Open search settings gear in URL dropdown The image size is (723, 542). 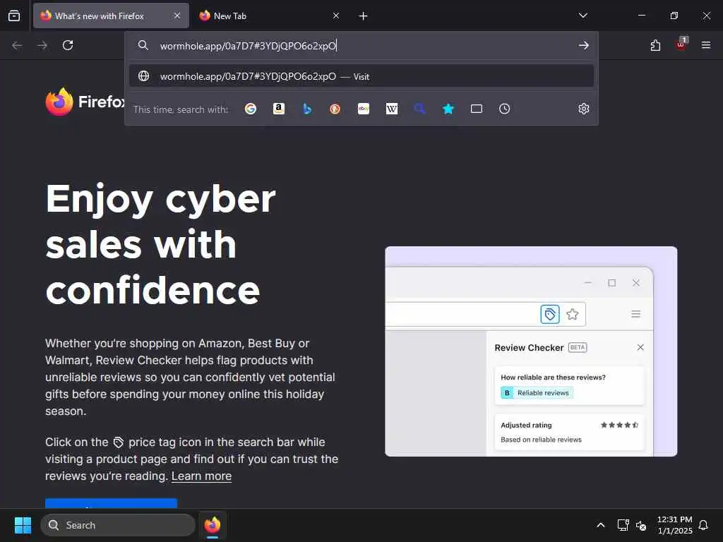(584, 109)
